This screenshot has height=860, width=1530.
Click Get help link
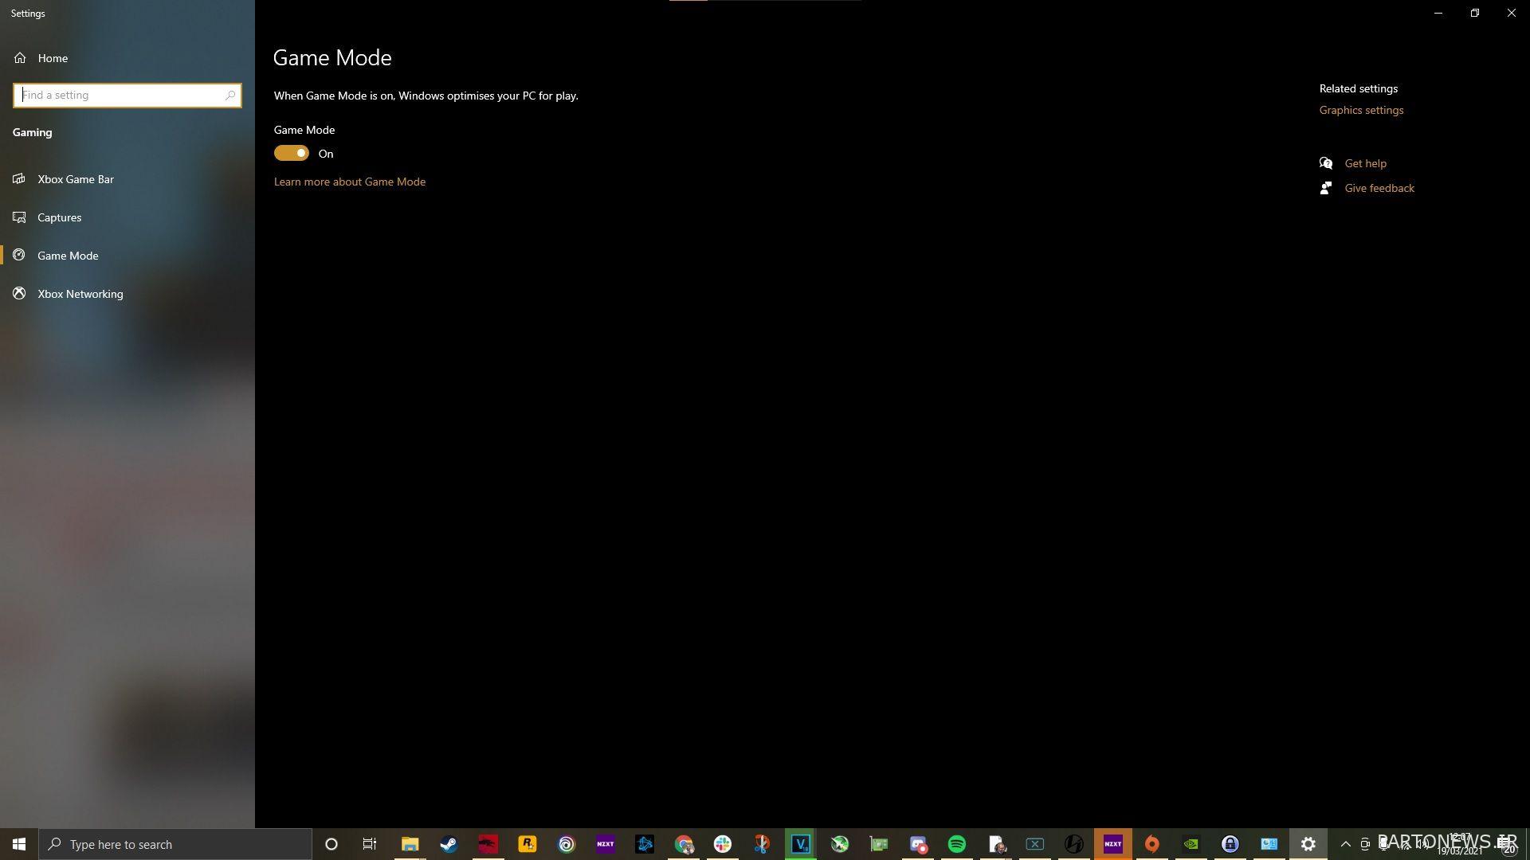click(x=1365, y=163)
